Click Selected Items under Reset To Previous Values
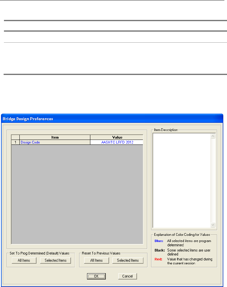This screenshot has width=227, height=287. pyautogui.click(x=128, y=260)
